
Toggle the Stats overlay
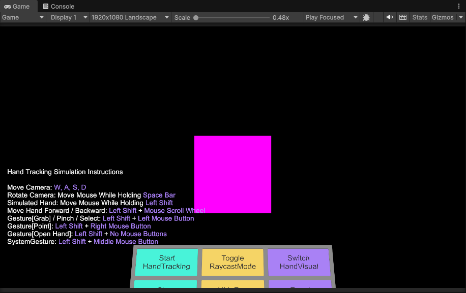click(x=420, y=17)
